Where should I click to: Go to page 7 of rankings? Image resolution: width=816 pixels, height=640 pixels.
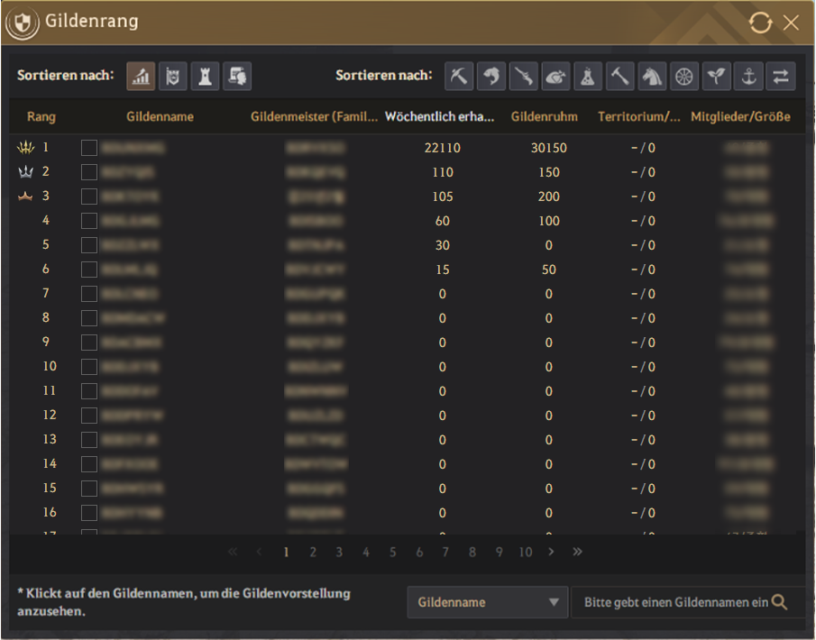(446, 552)
